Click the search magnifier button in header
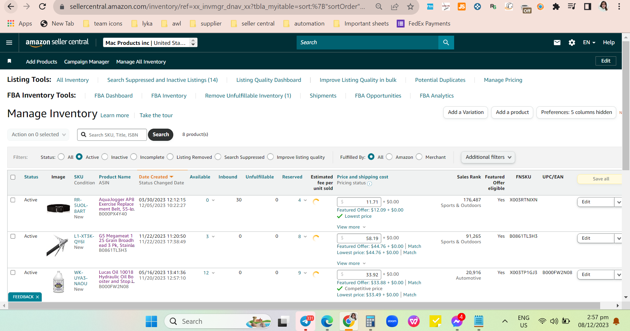Screen dimensions: 630x331 (x=446, y=43)
